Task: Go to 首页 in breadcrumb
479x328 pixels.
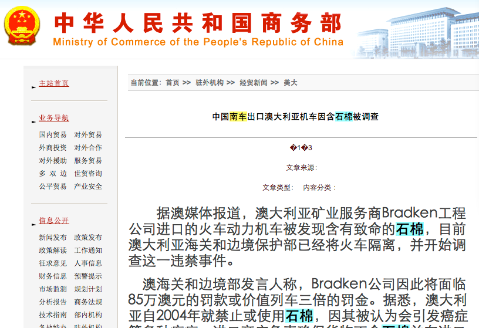Action: click(173, 83)
